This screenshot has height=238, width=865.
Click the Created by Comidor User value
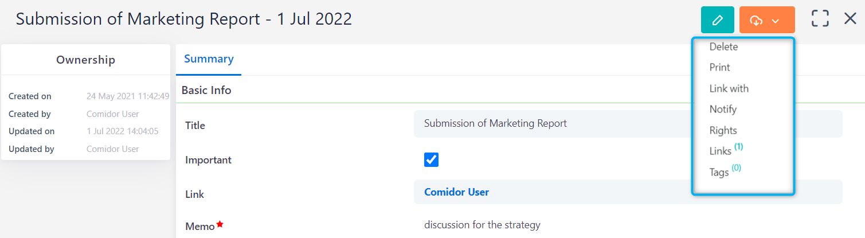coord(112,114)
